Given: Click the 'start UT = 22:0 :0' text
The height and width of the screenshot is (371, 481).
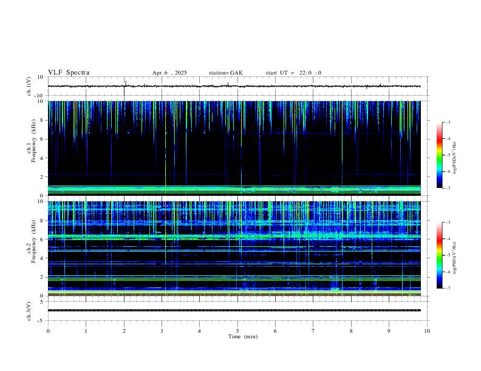Looking at the screenshot, I should pyautogui.click(x=293, y=73).
